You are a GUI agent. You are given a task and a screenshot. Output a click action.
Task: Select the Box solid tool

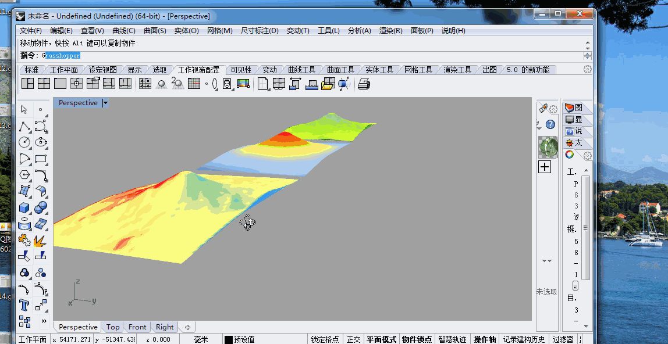pos(24,207)
